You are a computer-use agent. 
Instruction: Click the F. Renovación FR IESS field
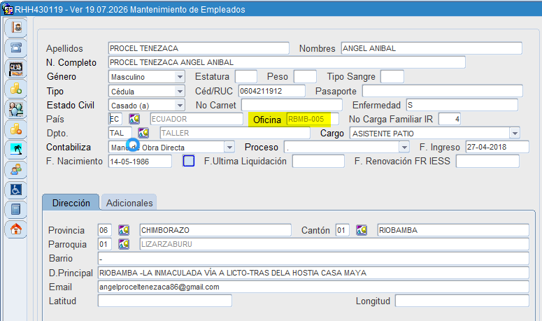487,161
